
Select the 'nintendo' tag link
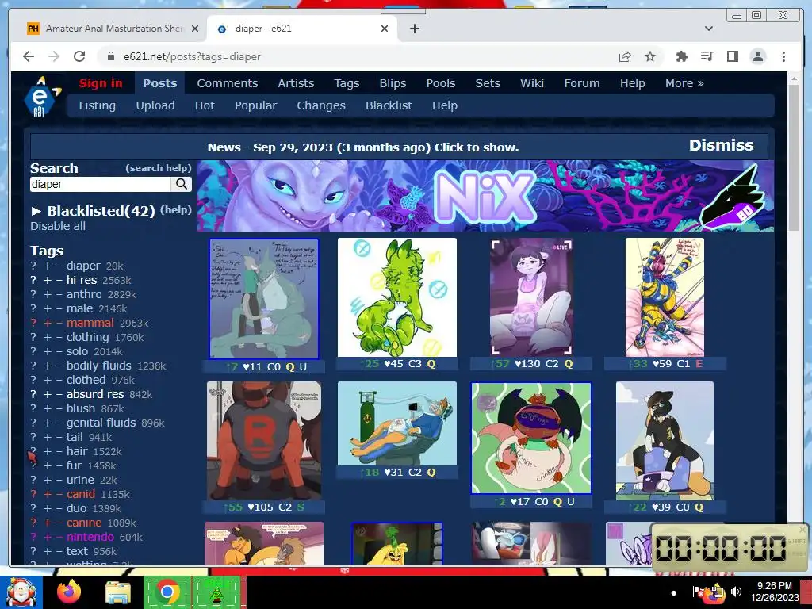[90, 537]
